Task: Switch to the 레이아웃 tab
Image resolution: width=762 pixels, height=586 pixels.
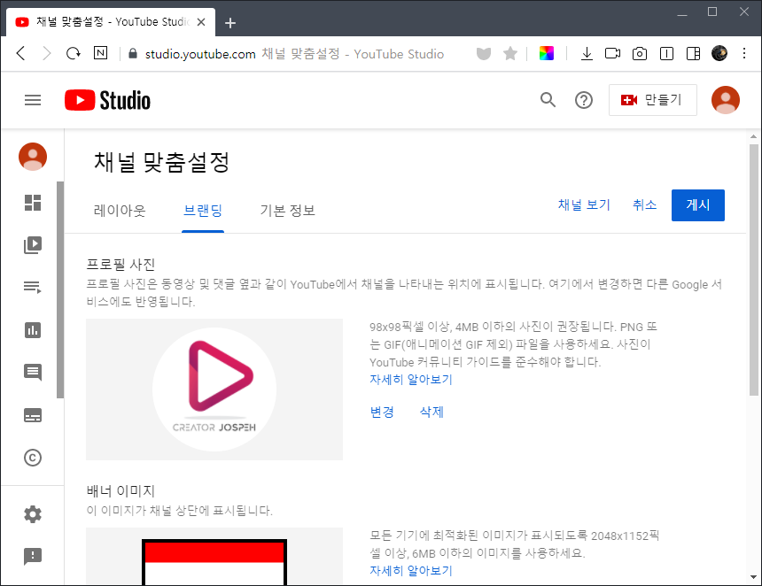Action: 120,211
